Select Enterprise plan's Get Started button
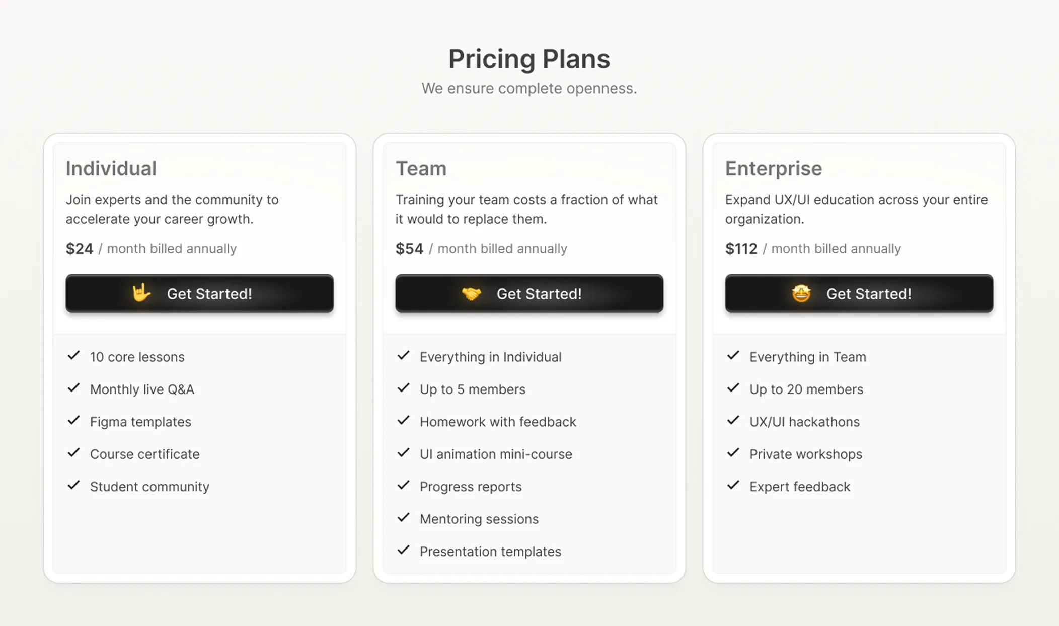This screenshot has width=1059, height=626. (859, 293)
